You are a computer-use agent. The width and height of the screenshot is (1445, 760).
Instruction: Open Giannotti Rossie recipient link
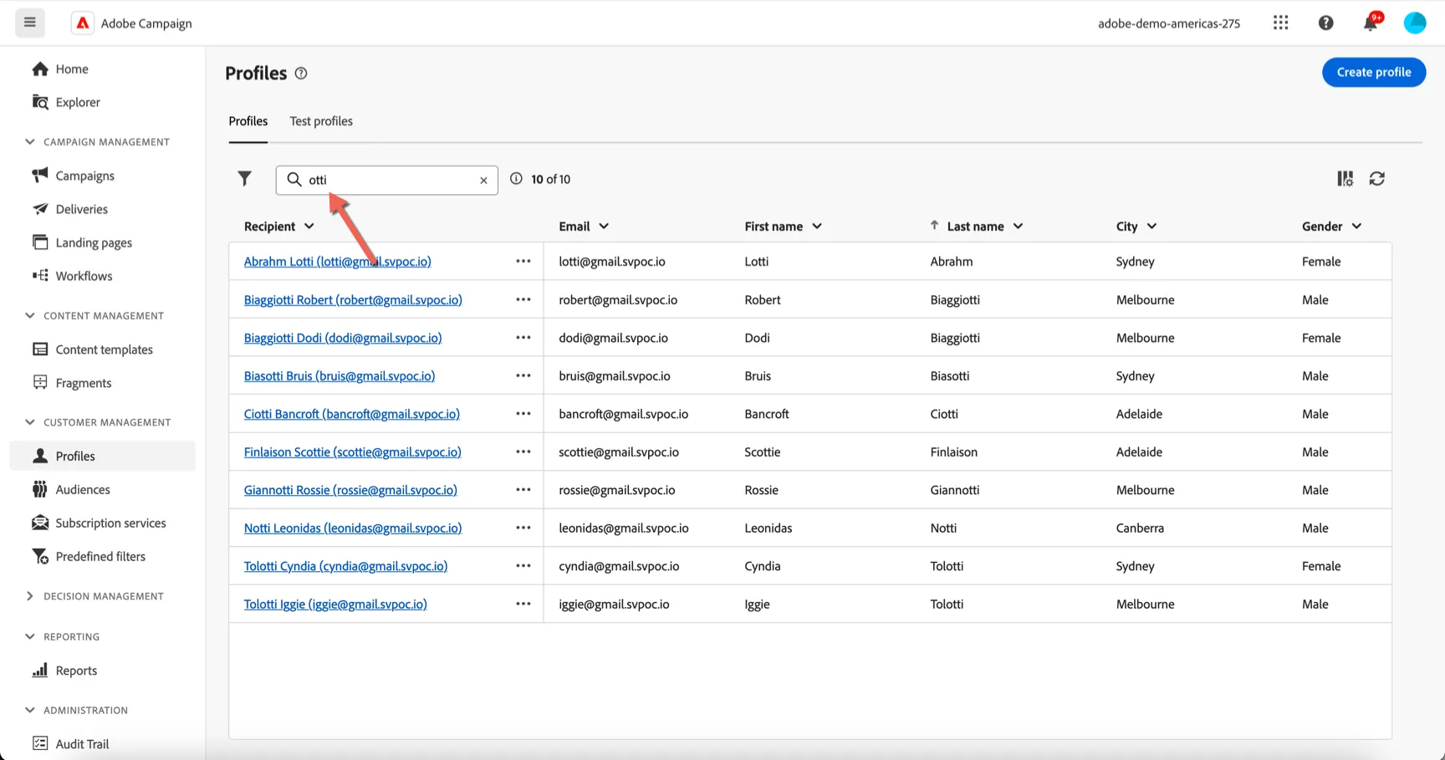pos(350,490)
